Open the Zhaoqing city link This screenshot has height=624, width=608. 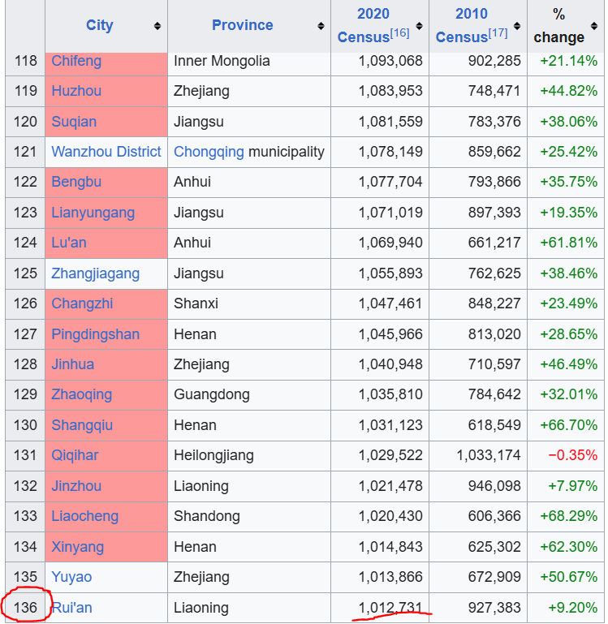(82, 394)
